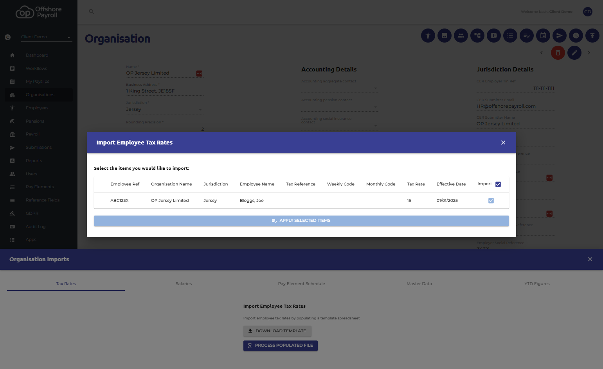The height and width of the screenshot is (369, 603).
Task: Click the calendar toolbar icon
Action: pos(543,36)
